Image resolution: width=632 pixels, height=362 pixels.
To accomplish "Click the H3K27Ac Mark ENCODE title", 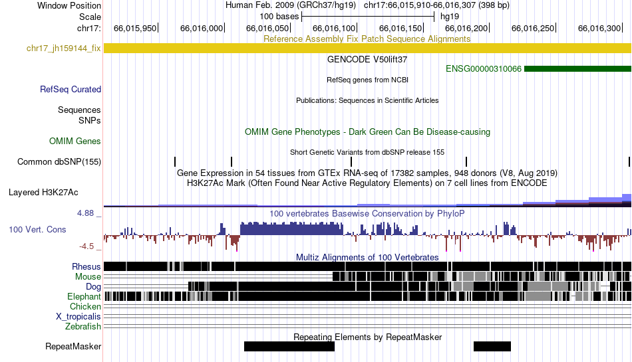I will pyautogui.click(x=367, y=183).
